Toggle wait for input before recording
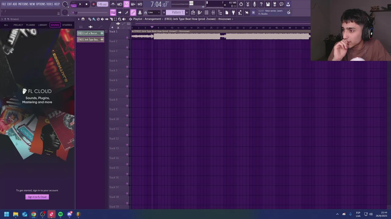The image size is (391, 219). 119,4
